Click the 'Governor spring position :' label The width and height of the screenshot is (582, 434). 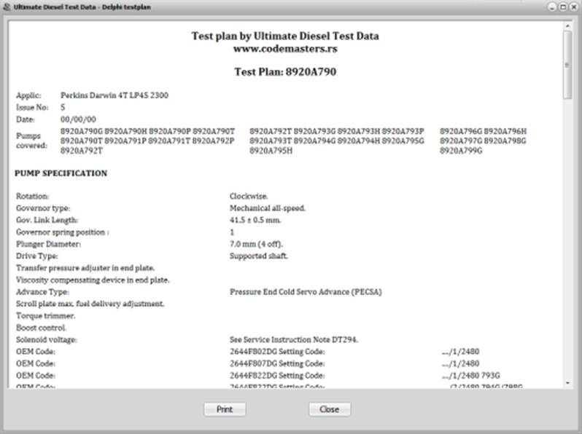tap(63, 232)
